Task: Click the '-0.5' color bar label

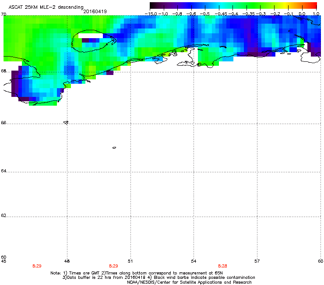Action: (x=205, y=14)
